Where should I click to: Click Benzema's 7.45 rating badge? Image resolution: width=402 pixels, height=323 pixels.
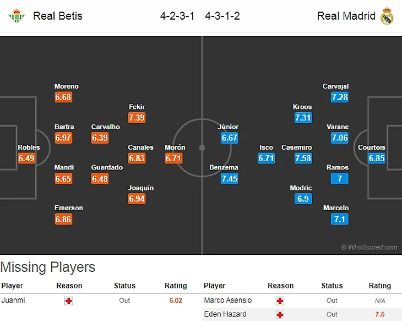229,179
